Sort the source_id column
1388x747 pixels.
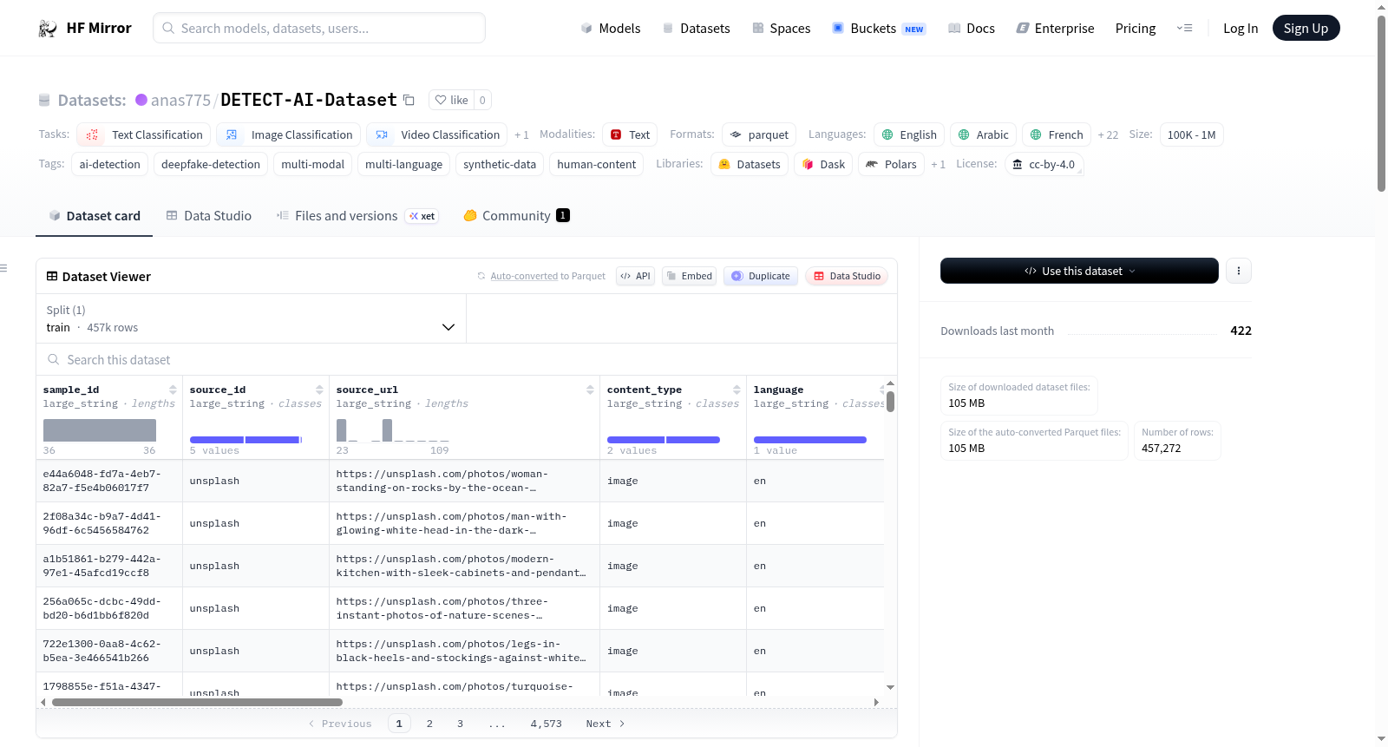pyautogui.click(x=319, y=390)
